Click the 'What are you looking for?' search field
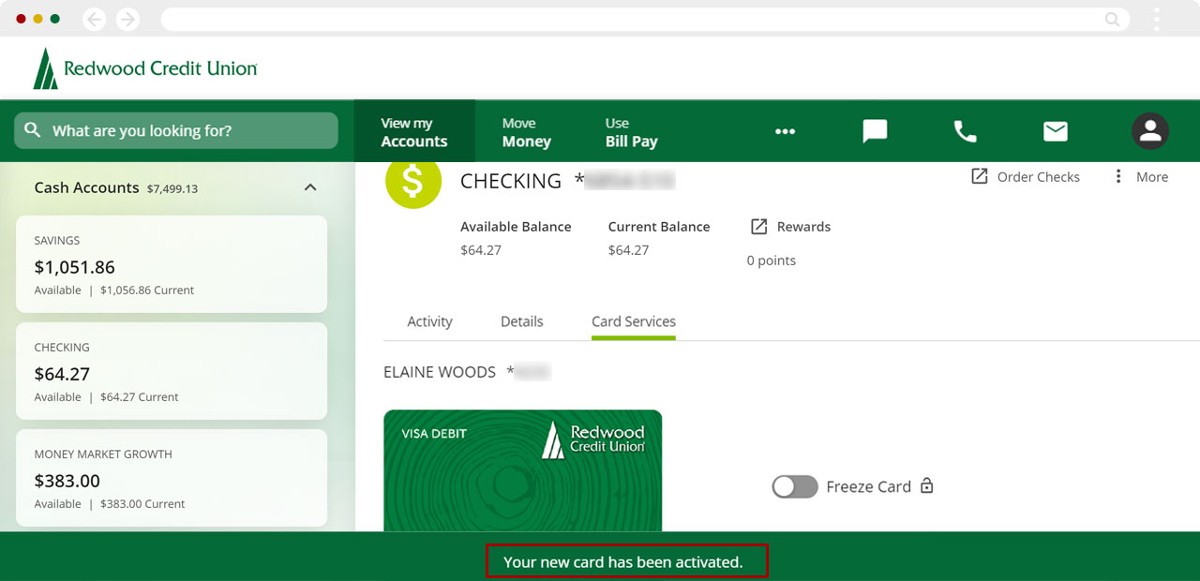 click(x=176, y=130)
